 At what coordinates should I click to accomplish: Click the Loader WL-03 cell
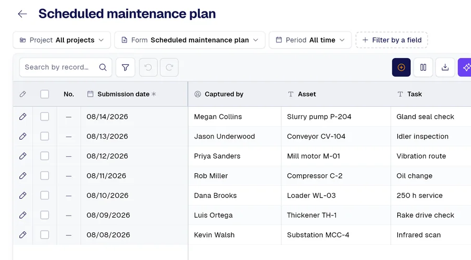pyautogui.click(x=336, y=196)
